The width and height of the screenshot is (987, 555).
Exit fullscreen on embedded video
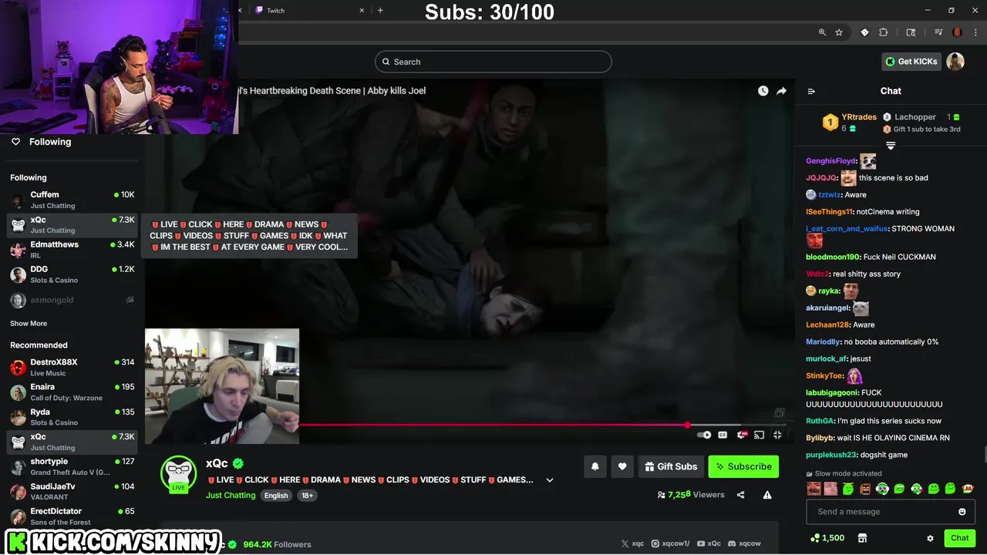click(777, 435)
